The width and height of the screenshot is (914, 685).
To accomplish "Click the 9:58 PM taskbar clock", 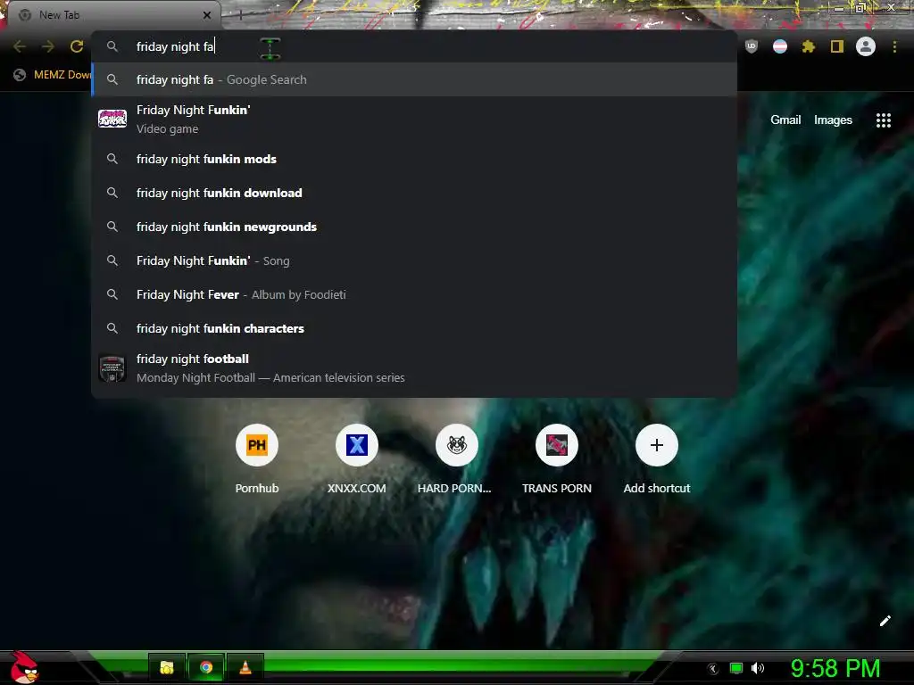I will tap(835, 668).
